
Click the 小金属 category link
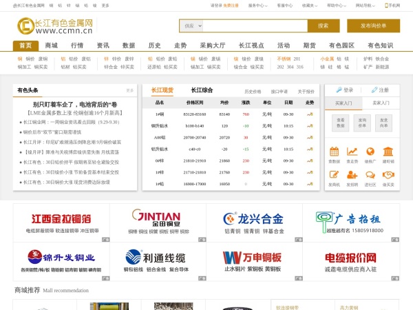(x=327, y=59)
